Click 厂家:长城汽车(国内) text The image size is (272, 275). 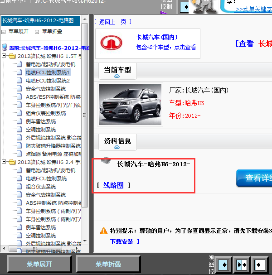(x=199, y=90)
